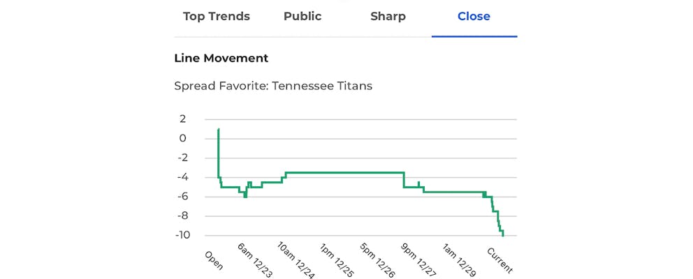Click the Current label on the x-axis
The height and width of the screenshot is (279, 693).
tap(499, 260)
